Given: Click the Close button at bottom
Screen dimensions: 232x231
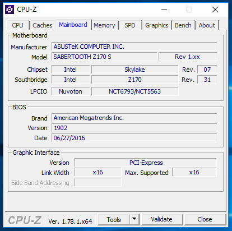Looking at the screenshot, I should click(x=205, y=219).
